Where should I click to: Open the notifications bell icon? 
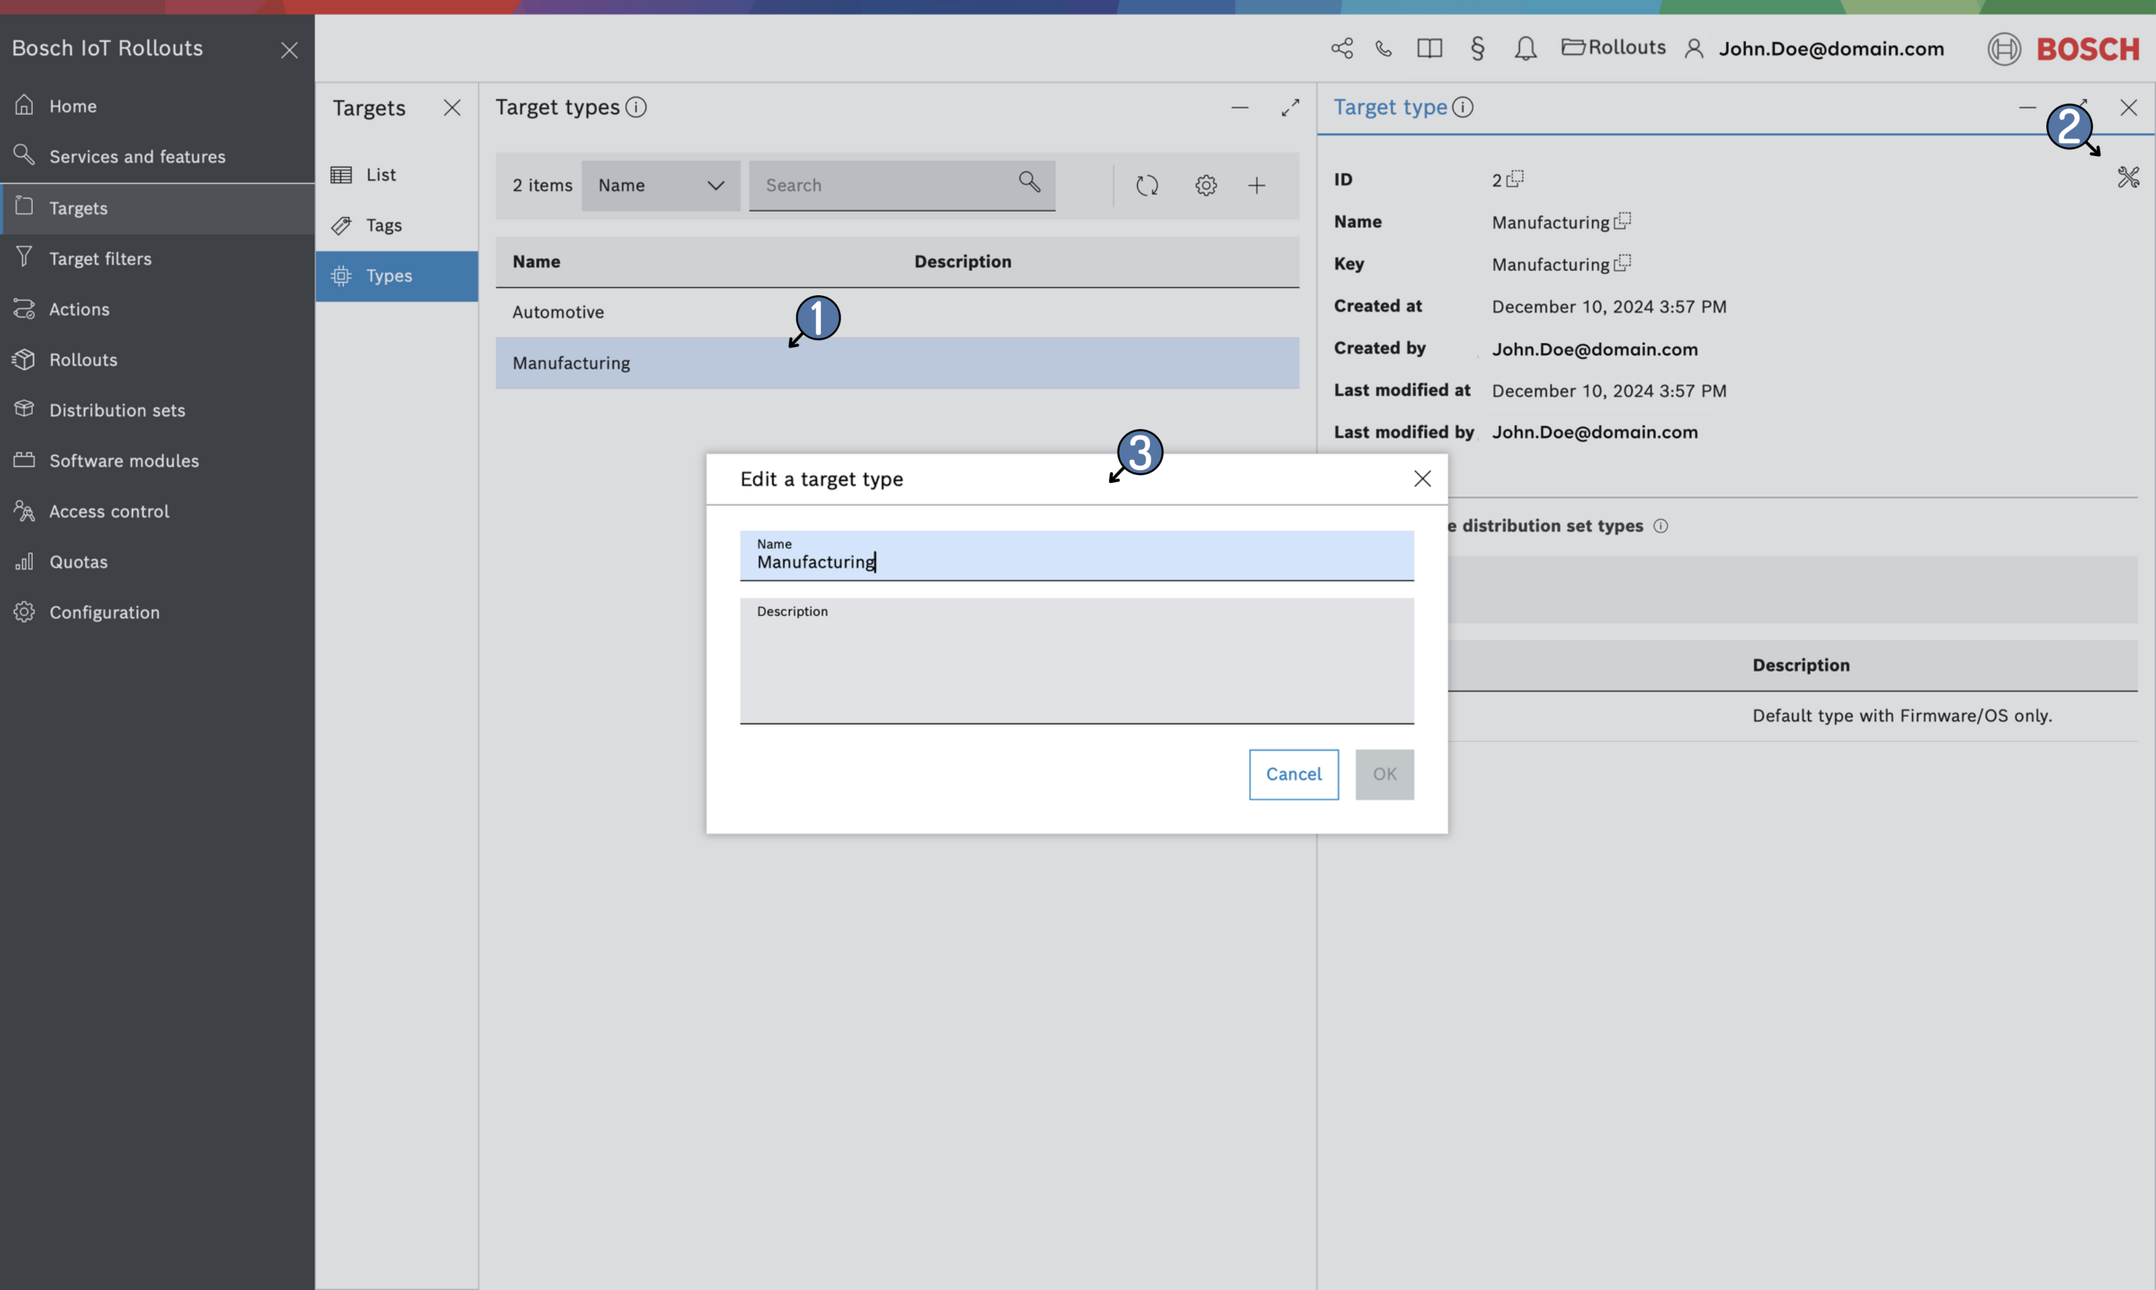[x=1525, y=48]
